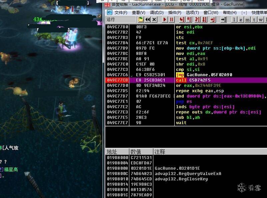Select stack value A8130576
This screenshot has height=198, width=267.
tap(141, 190)
